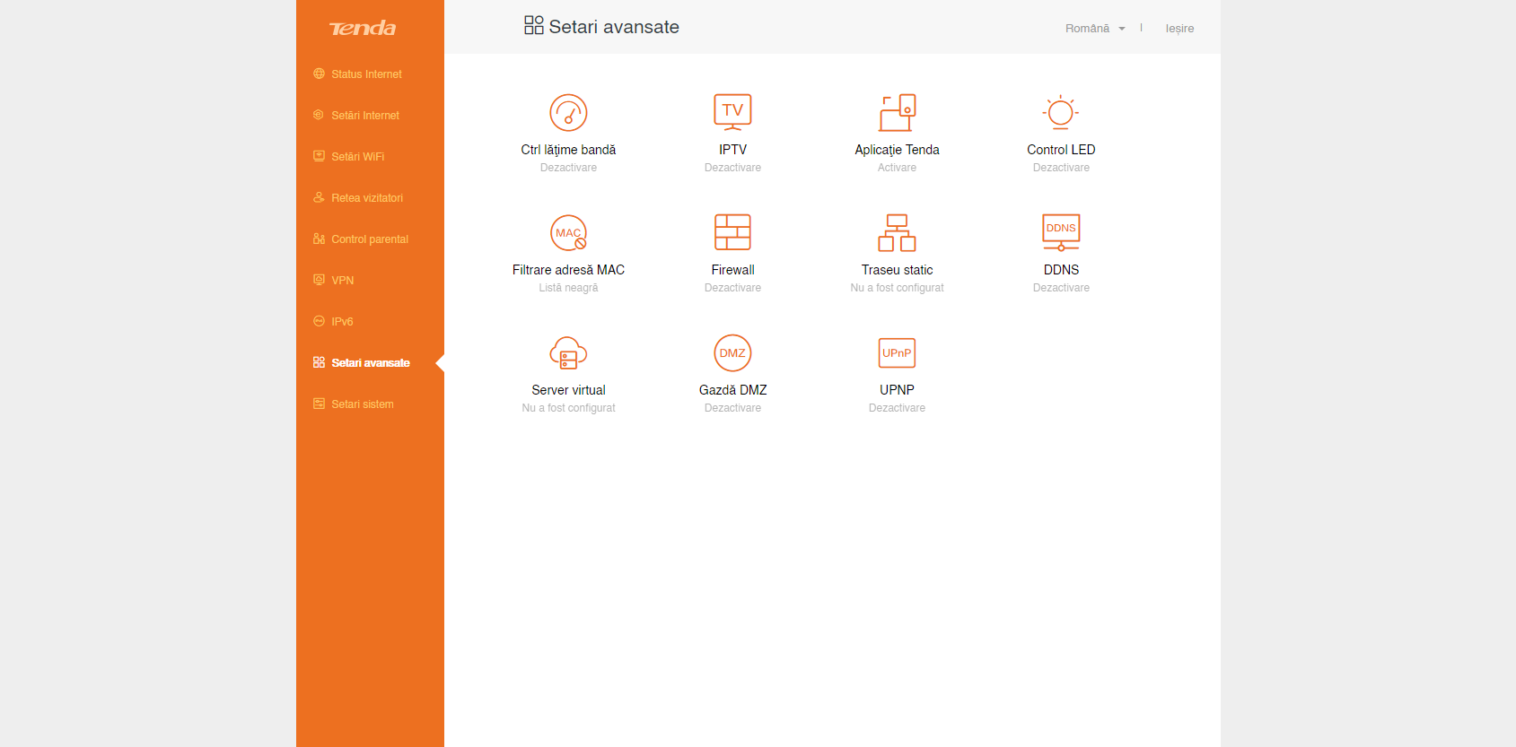The image size is (1516, 747).
Task: Open Retea vizitatori in the sidebar
Action: 366,198
